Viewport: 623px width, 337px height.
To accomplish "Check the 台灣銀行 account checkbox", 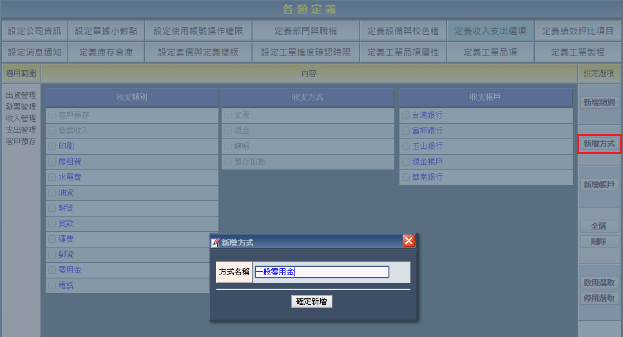I will [x=406, y=115].
